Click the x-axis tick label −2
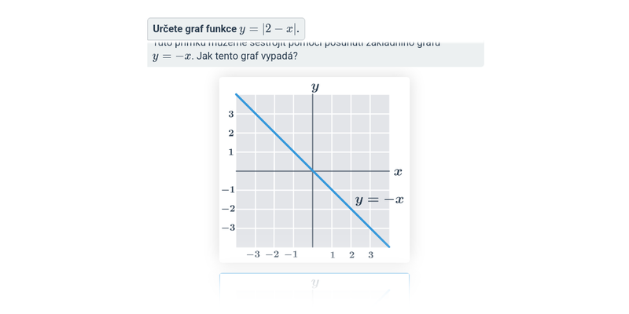Viewport: 629px width, 314px height. 272,255
